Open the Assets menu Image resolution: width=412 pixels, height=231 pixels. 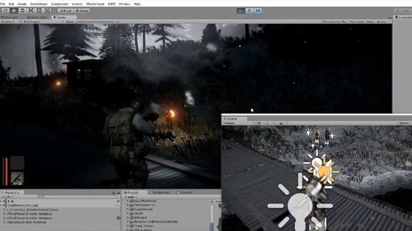(x=22, y=4)
